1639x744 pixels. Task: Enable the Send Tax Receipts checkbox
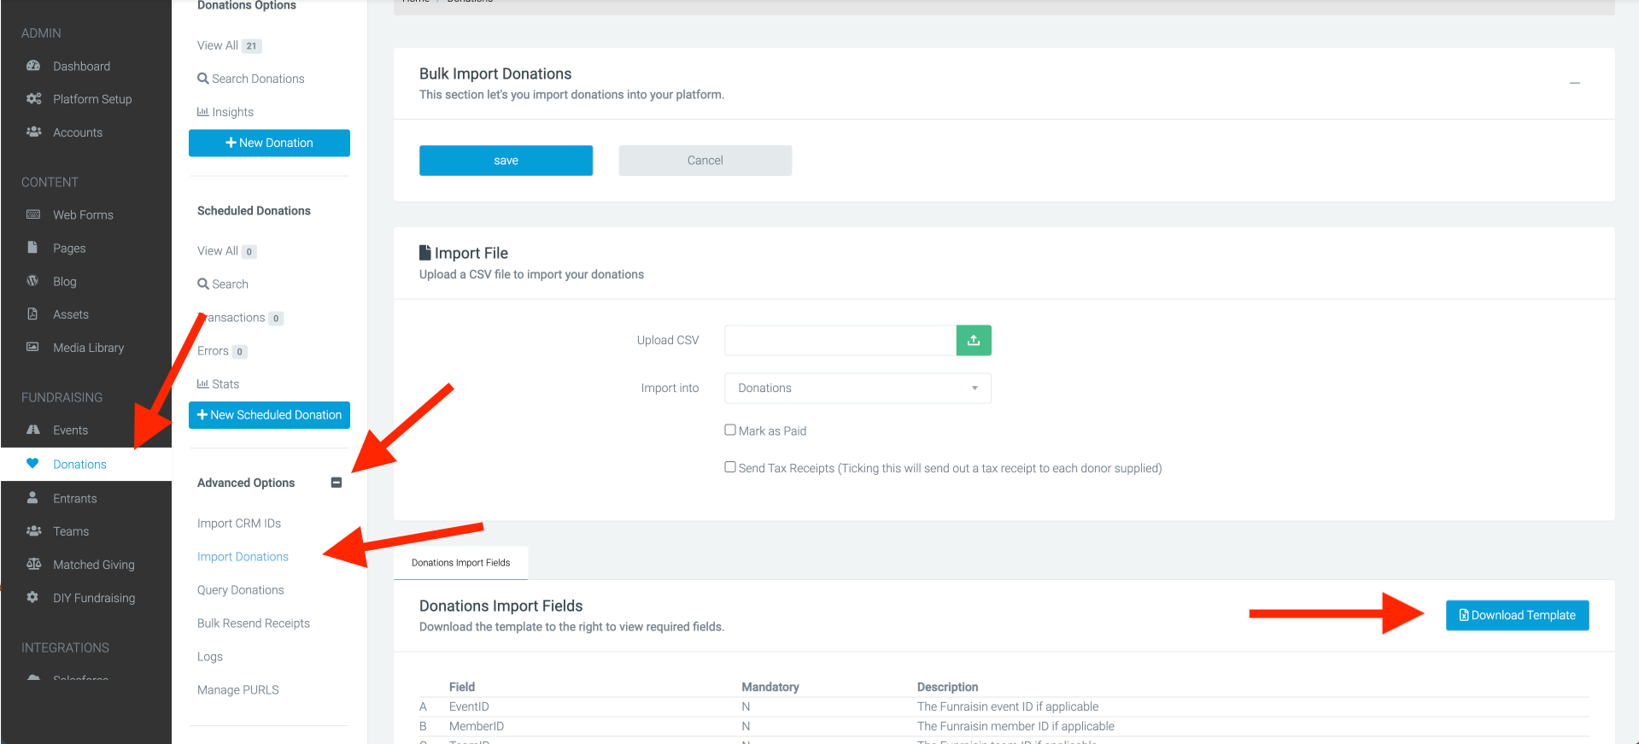[730, 466]
